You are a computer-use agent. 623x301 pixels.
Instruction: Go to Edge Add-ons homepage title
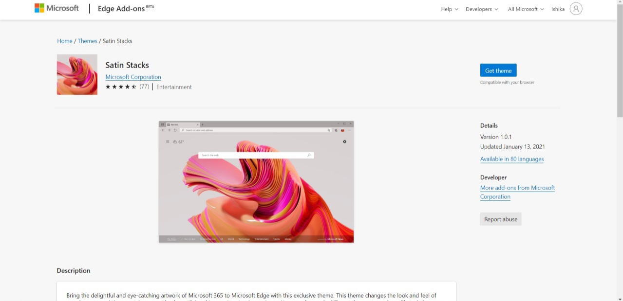[x=126, y=9]
